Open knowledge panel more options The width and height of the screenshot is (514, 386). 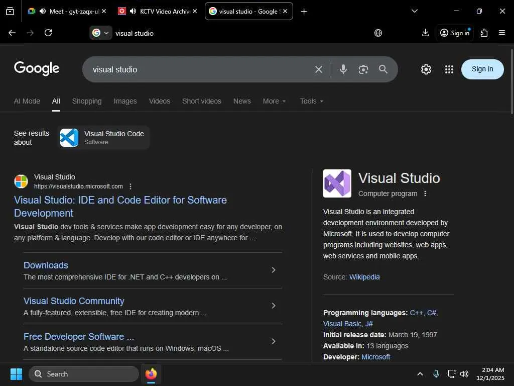point(425,194)
